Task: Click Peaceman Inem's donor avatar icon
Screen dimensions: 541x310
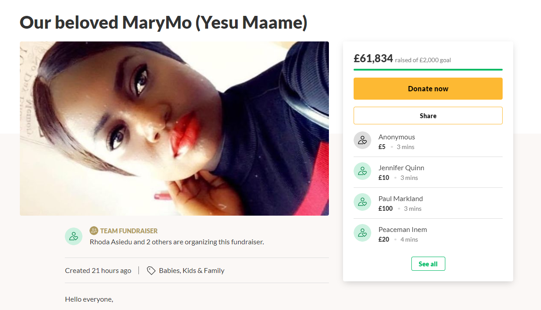Action: [x=362, y=233]
